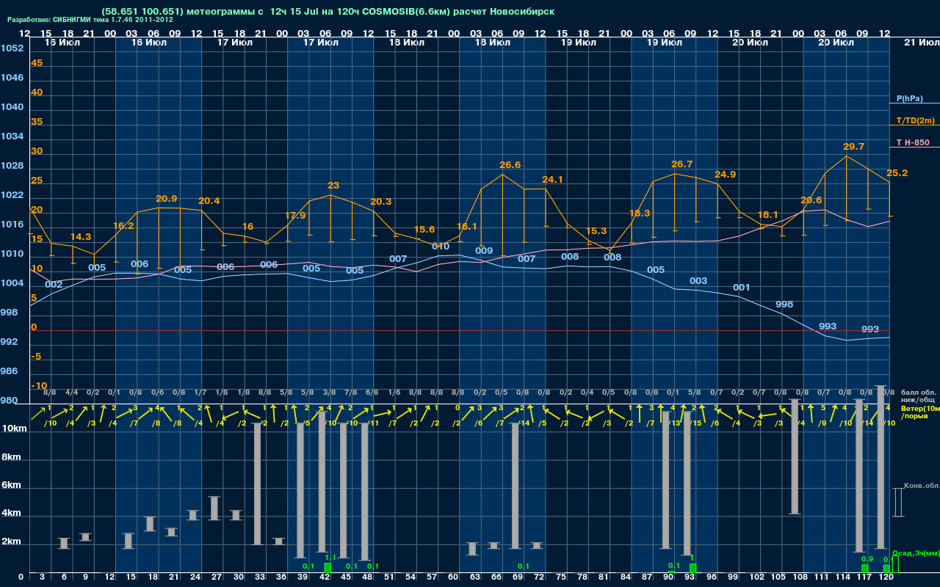940x587 pixels.
Task: Click the 1040 pressure axis label
Action: pos(12,107)
